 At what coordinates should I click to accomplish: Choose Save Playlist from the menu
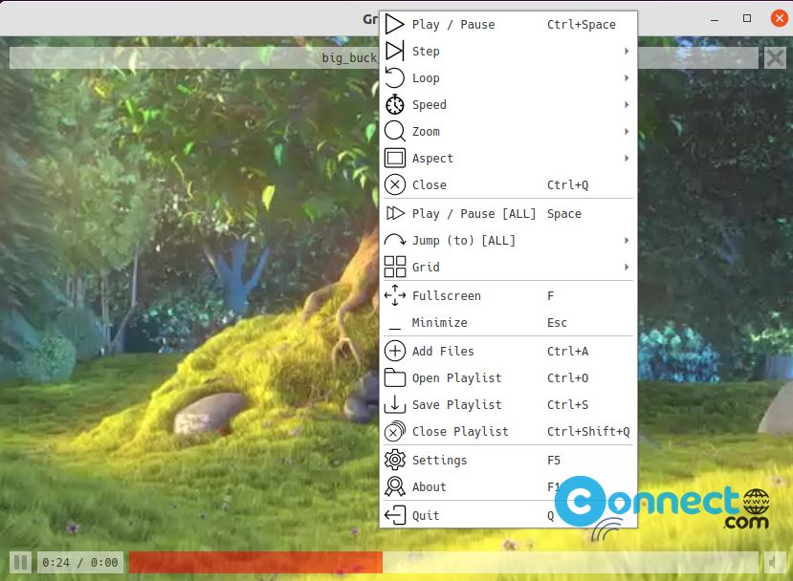pyautogui.click(x=508, y=404)
